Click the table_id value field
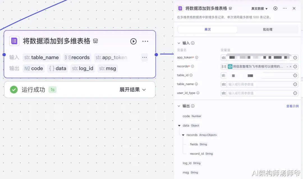 (259, 75)
